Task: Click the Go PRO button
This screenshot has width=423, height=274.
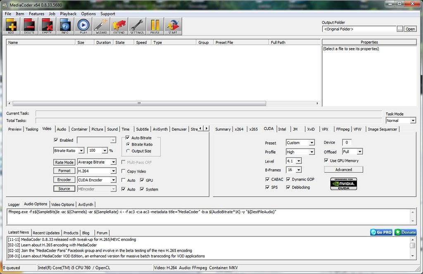Action: pos(381,232)
